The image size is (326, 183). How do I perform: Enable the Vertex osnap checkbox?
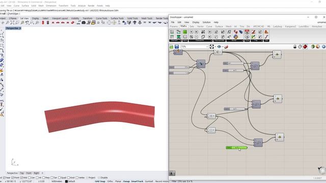coord(77,177)
